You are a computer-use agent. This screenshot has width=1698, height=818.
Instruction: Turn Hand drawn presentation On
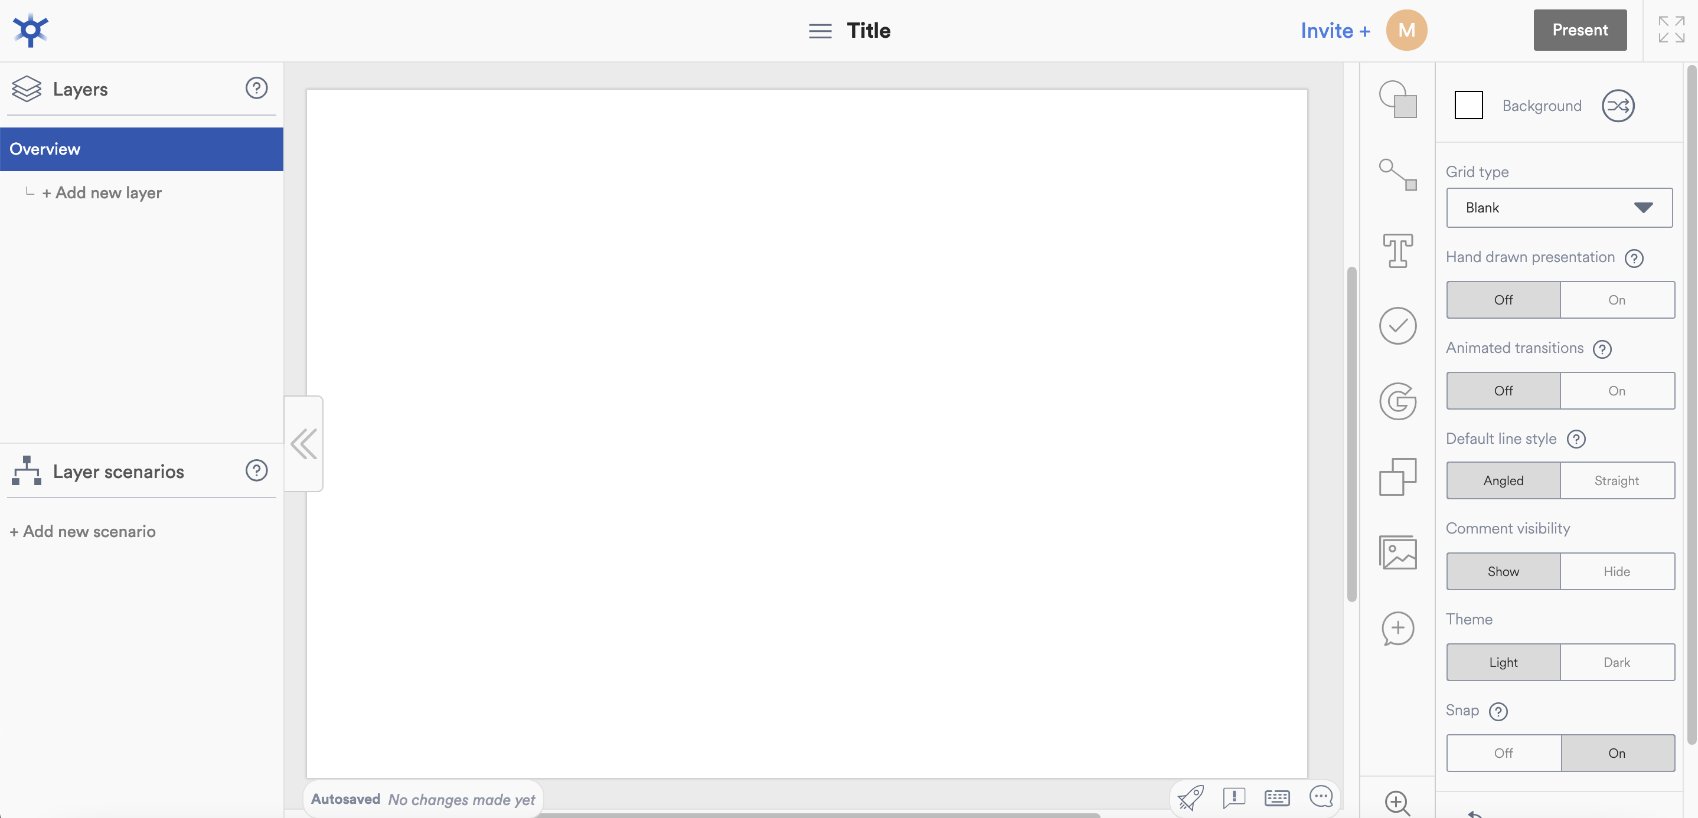click(x=1617, y=300)
